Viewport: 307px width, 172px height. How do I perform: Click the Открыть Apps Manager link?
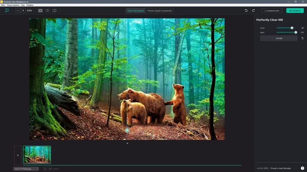click(281, 168)
